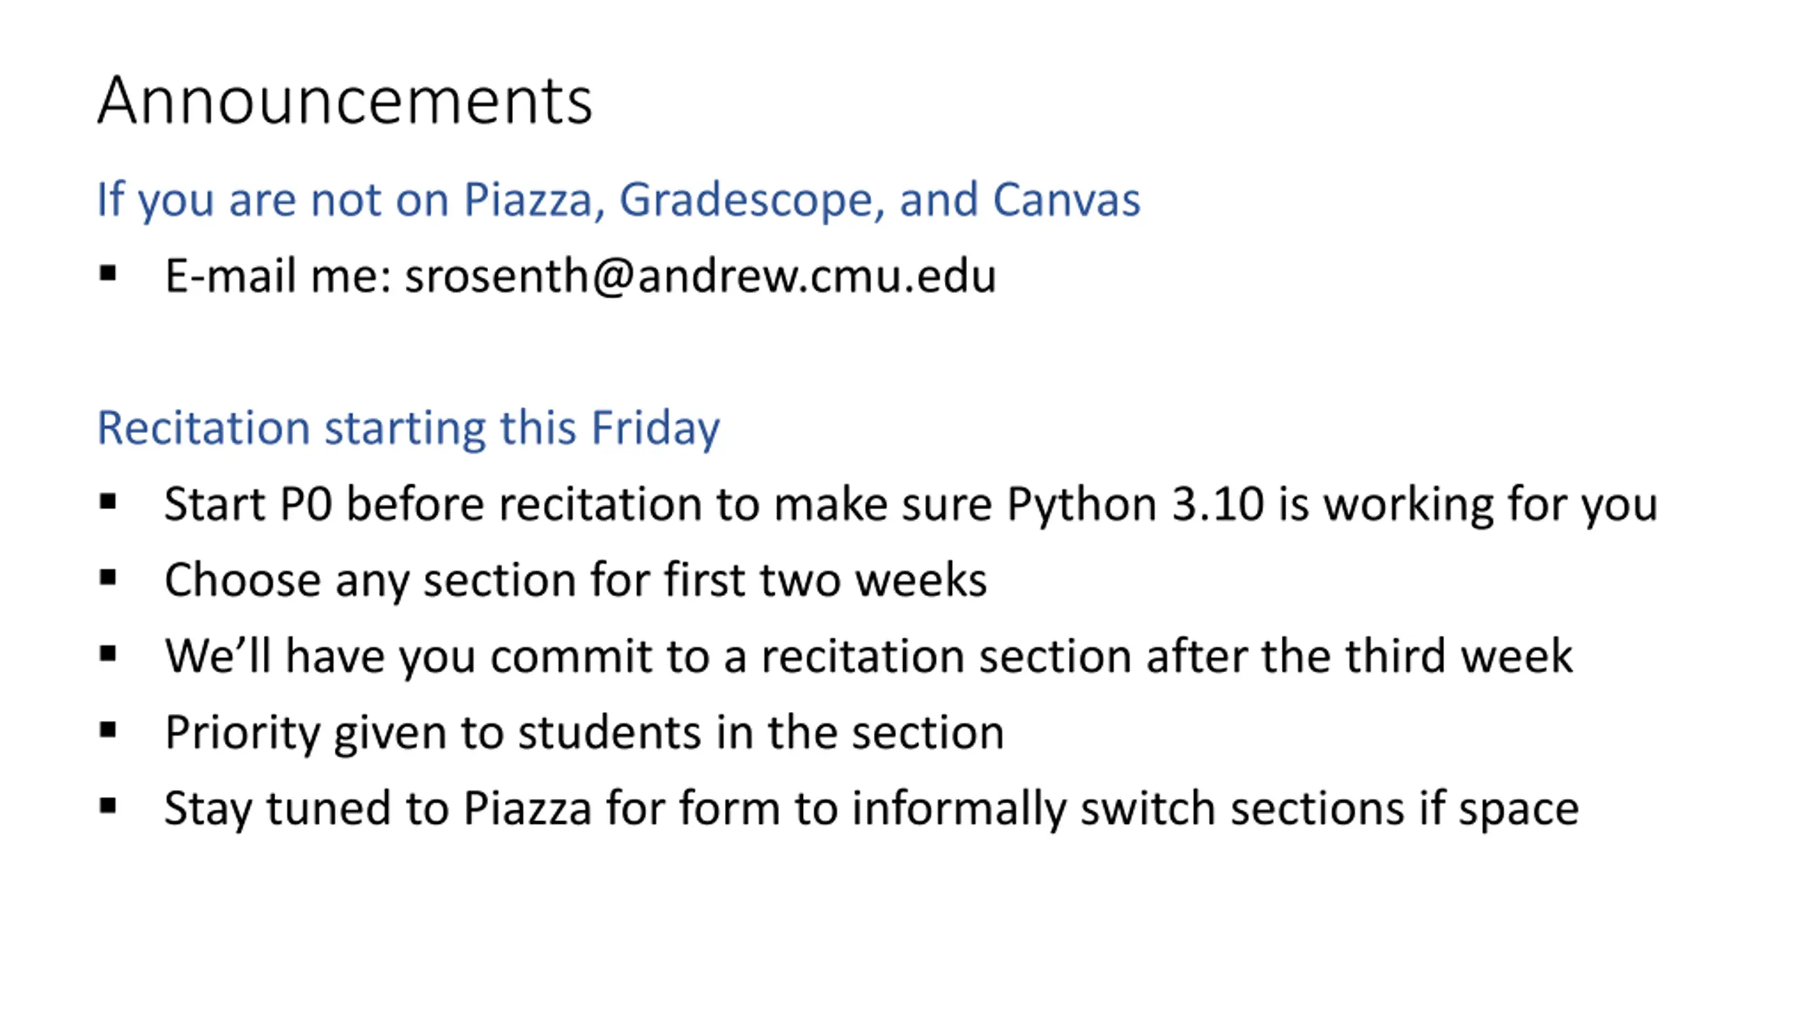Click the bullet before Priority given
The width and height of the screenshot is (1816, 1021).
point(108,730)
